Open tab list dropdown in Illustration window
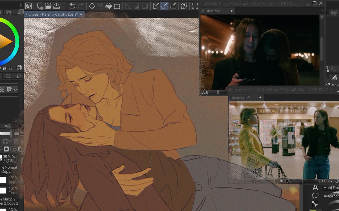Viewport: 339px width, 211px height. click(x=321, y=11)
